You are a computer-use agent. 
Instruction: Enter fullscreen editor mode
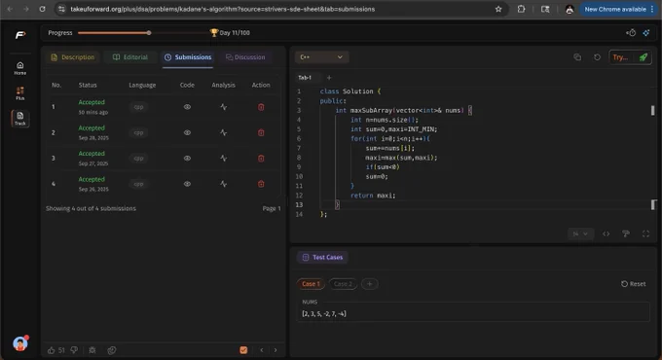point(645,234)
